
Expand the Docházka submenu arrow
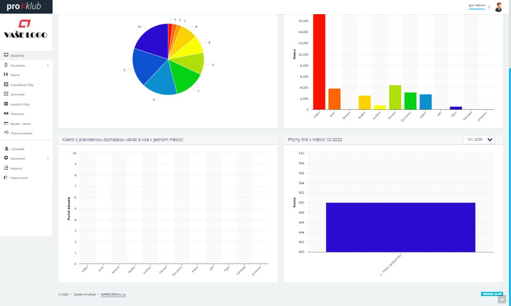(x=47, y=66)
